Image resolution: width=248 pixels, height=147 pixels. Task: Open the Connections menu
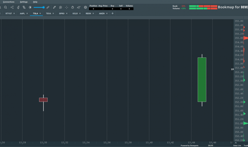click(9, 2)
